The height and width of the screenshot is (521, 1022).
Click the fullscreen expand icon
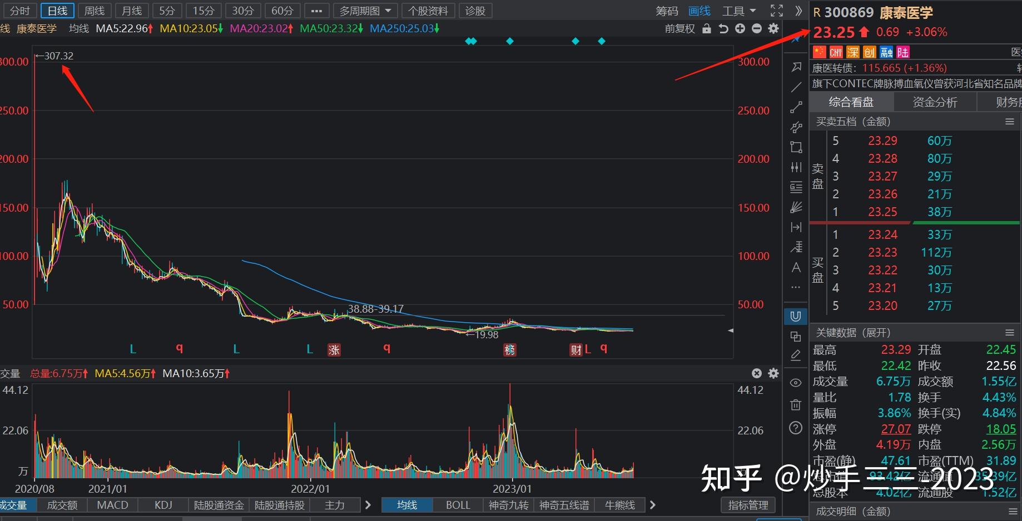click(776, 10)
